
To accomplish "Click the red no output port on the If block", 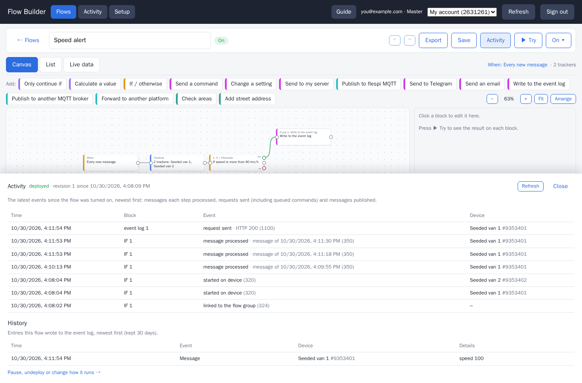I will pos(264,168).
